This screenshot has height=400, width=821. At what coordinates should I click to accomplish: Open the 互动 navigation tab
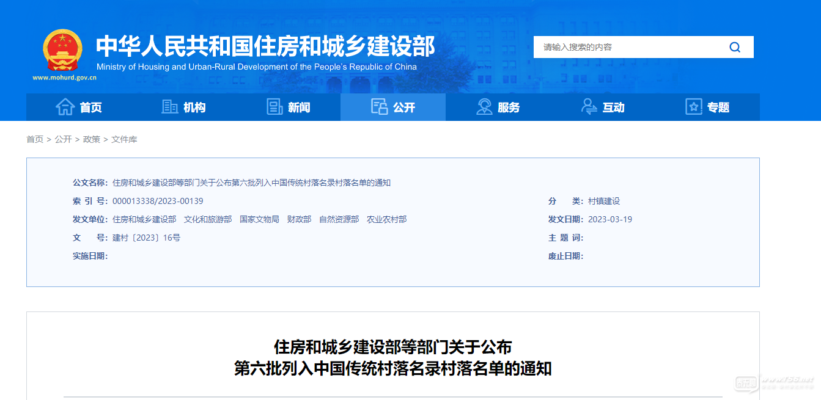[x=603, y=107]
